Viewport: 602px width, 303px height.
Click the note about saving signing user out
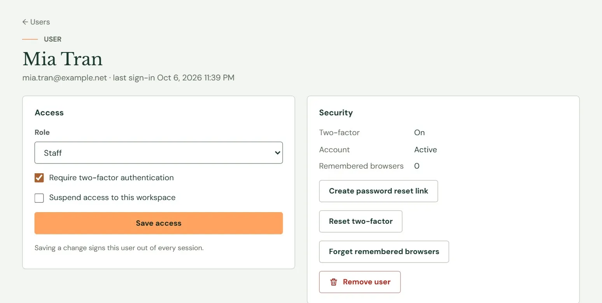click(119, 248)
